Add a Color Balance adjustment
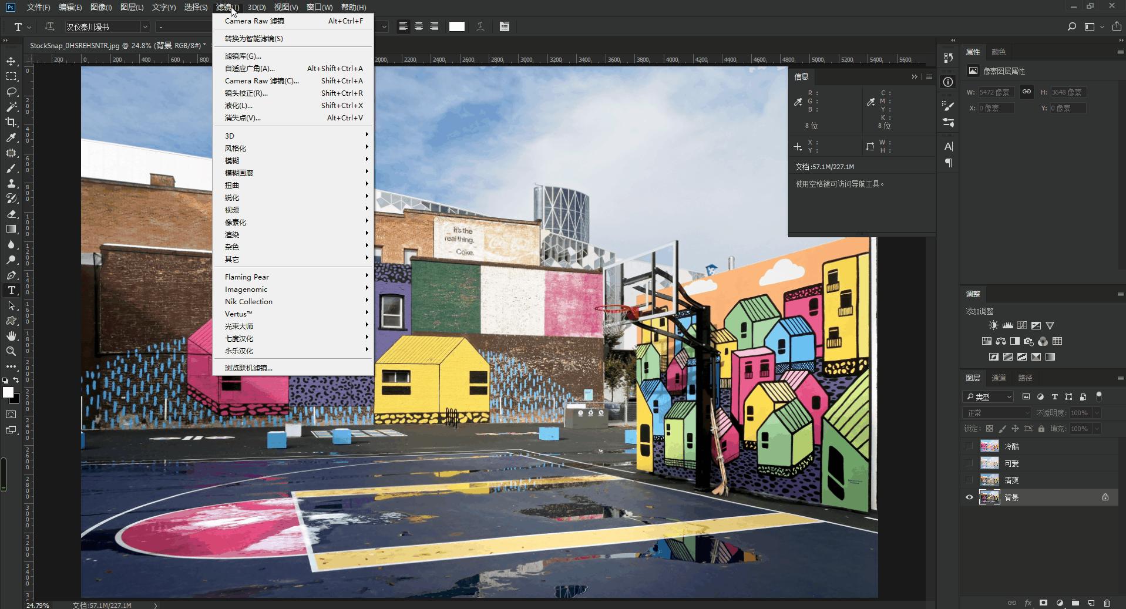This screenshot has height=609, width=1126. [x=1000, y=341]
